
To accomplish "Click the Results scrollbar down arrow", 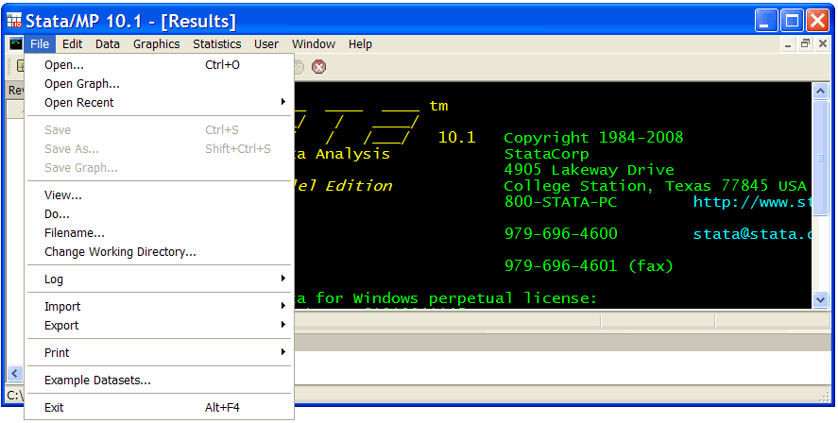I will pos(820,299).
